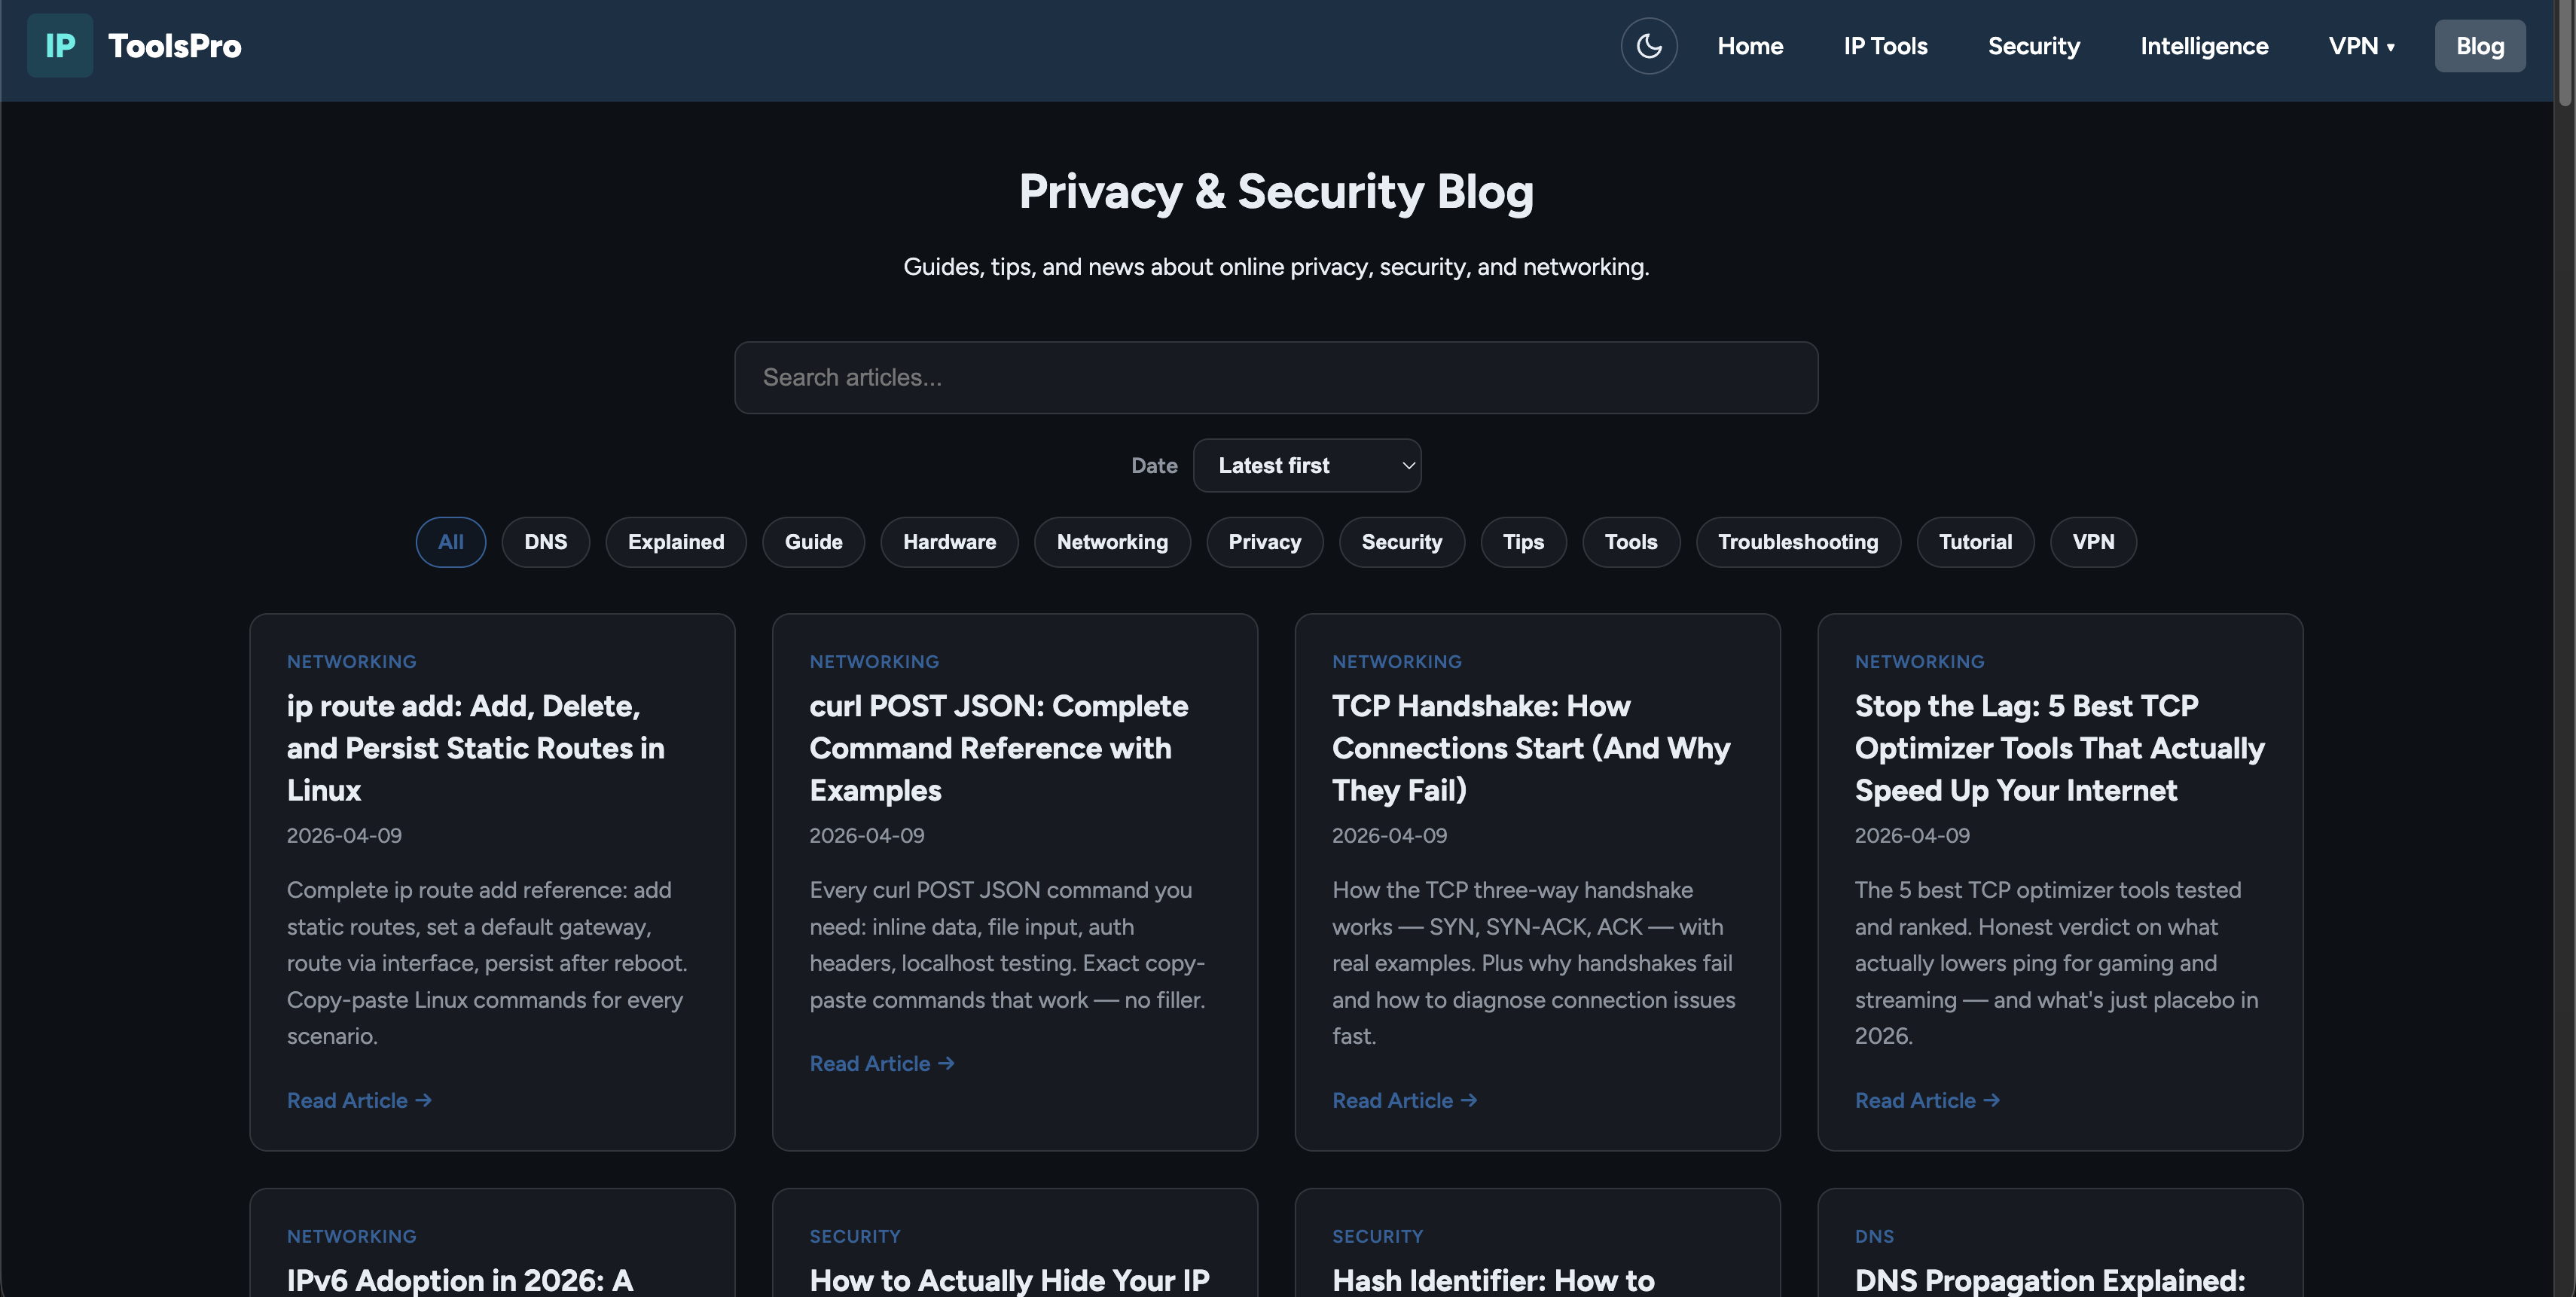Click into the Search articles field
2576x1297 pixels.
[1275, 378]
